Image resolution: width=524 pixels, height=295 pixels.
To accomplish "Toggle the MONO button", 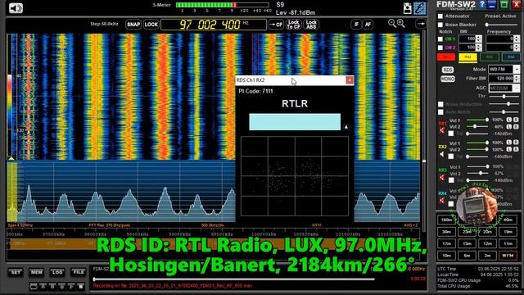I will coord(448,79).
